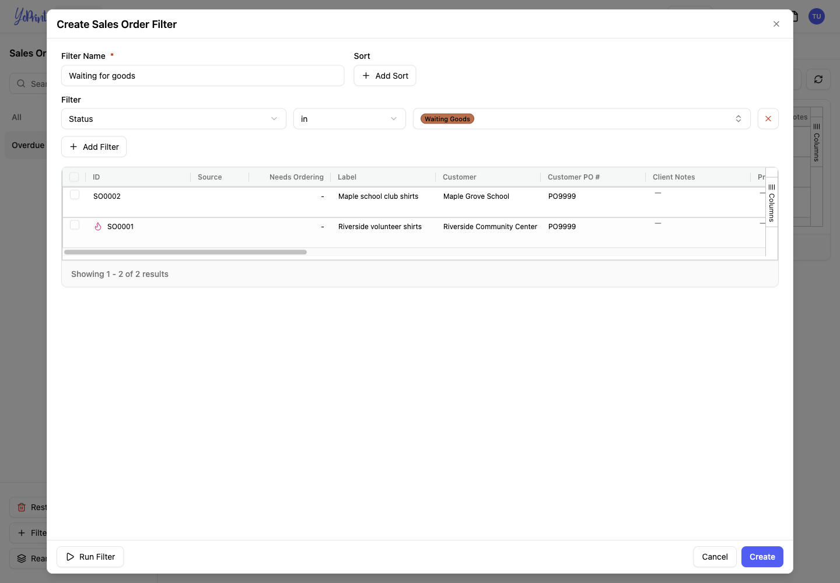Click the red remove filter X icon
Viewport: 840px width, 583px height.
768,119
